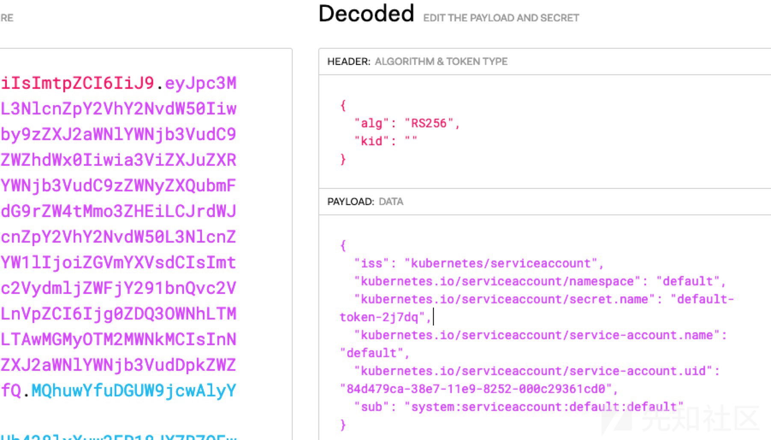
Task: Click the empty "kid" value in header
Action: coord(411,141)
